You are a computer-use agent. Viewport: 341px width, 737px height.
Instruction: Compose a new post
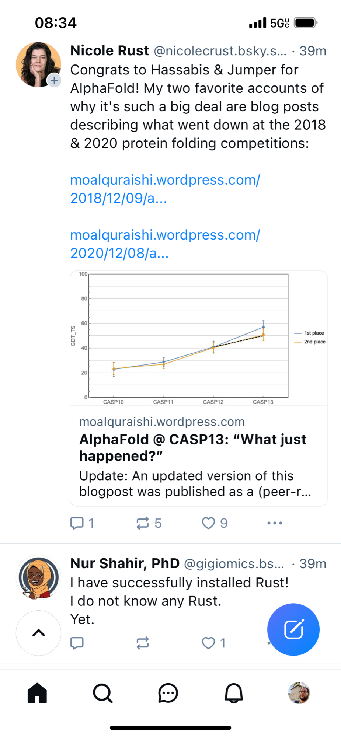click(x=293, y=629)
